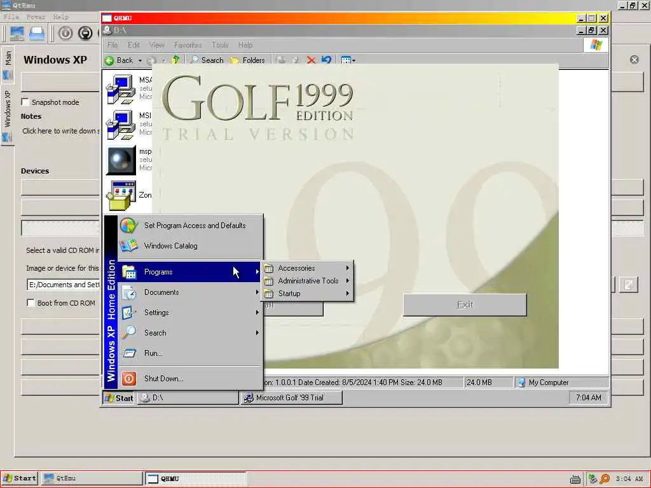This screenshot has height=488, width=651.
Task: Click the Back arrow icon in Explorer toolbar
Action: (x=109, y=60)
